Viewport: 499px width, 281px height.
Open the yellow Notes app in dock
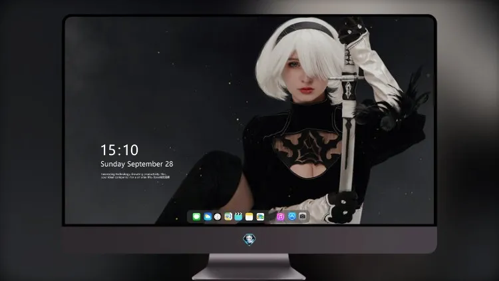(x=249, y=216)
